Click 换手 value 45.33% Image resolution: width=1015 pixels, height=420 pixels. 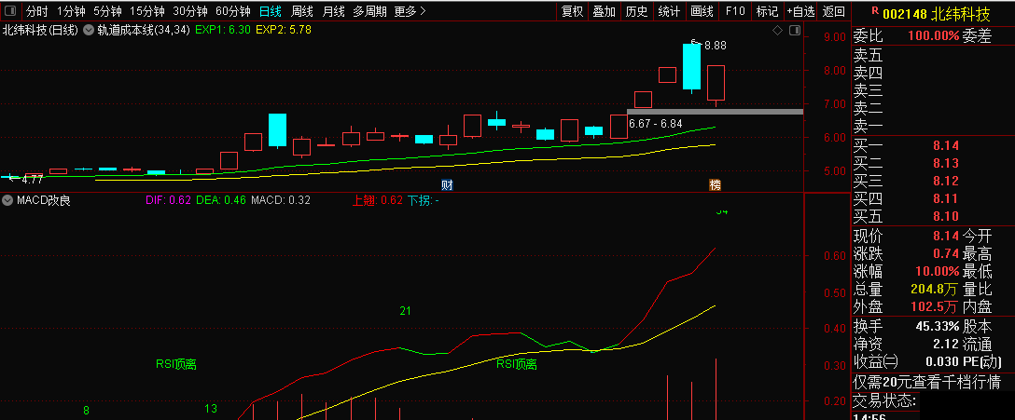point(938,326)
